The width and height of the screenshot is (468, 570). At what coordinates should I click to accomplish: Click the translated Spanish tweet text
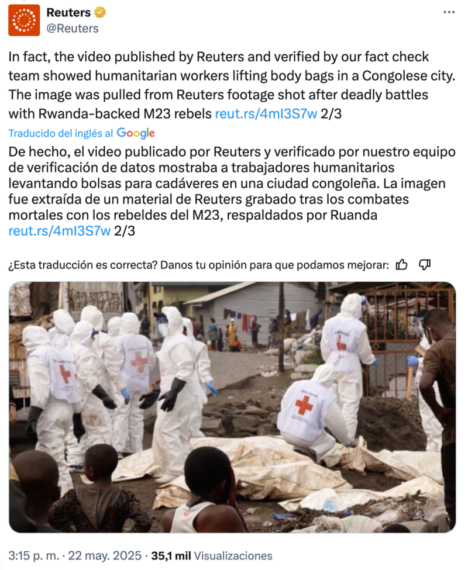(x=232, y=191)
